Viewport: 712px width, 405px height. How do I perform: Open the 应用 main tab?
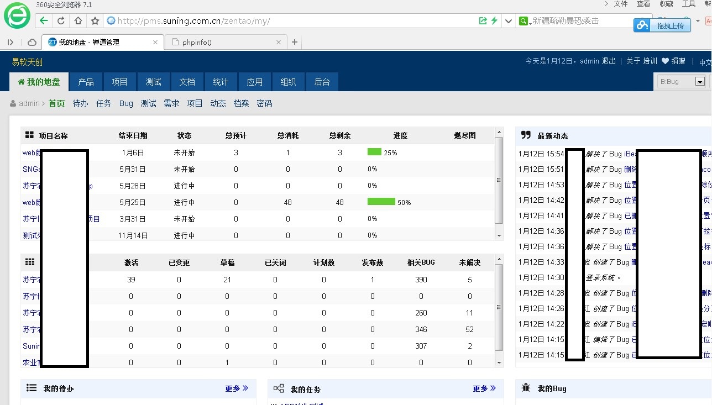254,82
